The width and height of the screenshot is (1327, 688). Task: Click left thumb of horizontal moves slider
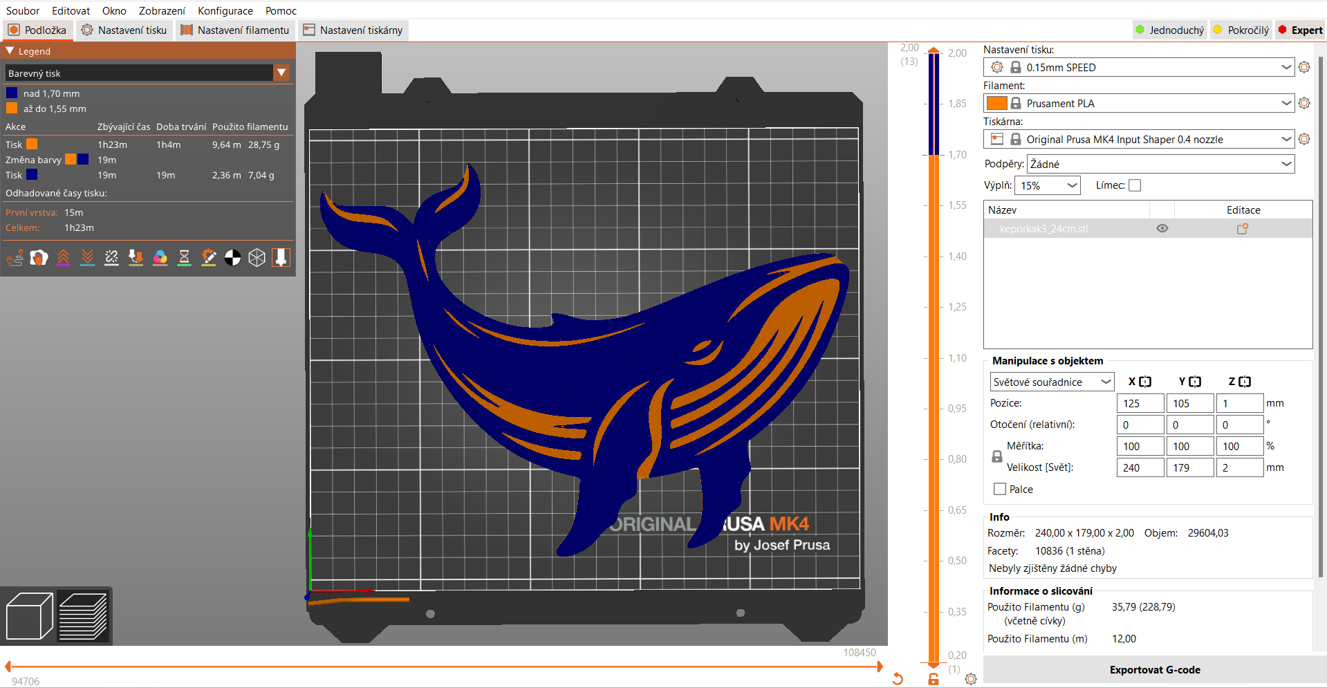click(x=8, y=667)
